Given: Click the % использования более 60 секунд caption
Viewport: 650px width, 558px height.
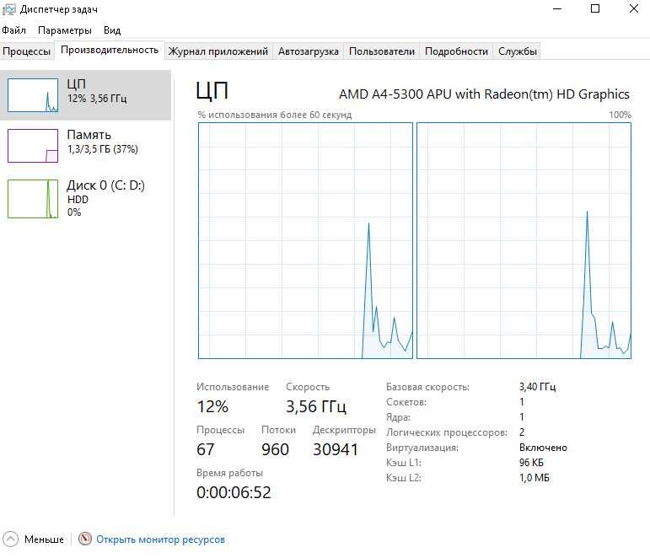Looking at the screenshot, I should [275, 115].
